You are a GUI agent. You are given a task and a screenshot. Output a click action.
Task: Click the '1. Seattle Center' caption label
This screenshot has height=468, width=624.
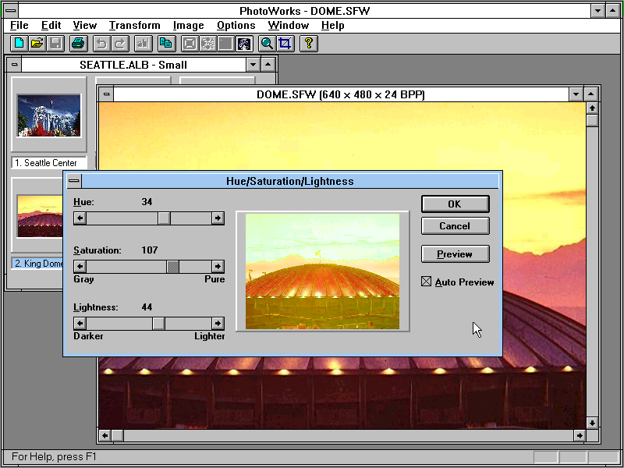click(x=49, y=163)
